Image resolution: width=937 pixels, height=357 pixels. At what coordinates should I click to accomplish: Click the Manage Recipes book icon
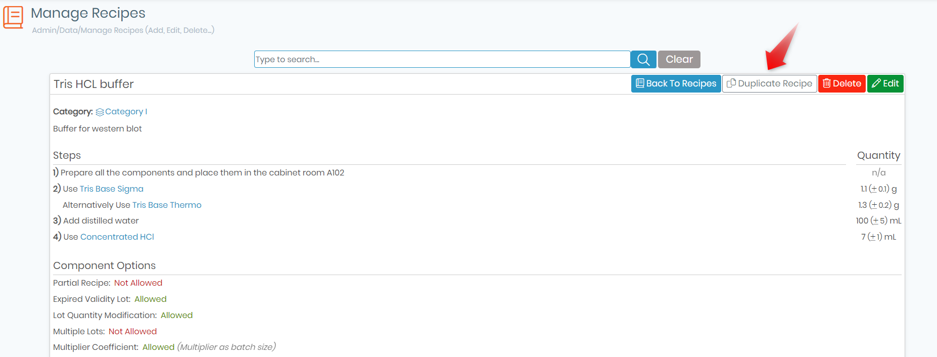[x=13, y=17]
